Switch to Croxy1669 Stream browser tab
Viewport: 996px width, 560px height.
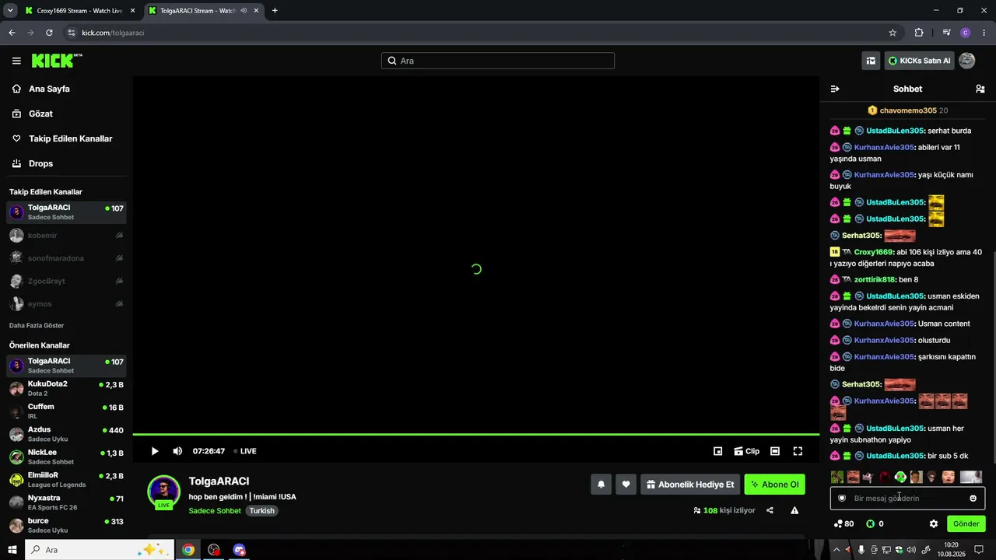(79, 11)
